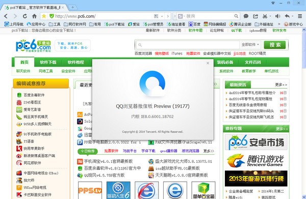Image resolution: width=306 pixels, height=199 pixels.
Task: Open the 软件专题 top link
Action: pos(195,31)
